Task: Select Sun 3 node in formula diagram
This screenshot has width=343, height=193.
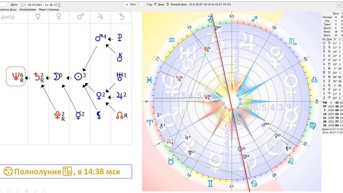Action: [x=80, y=76]
